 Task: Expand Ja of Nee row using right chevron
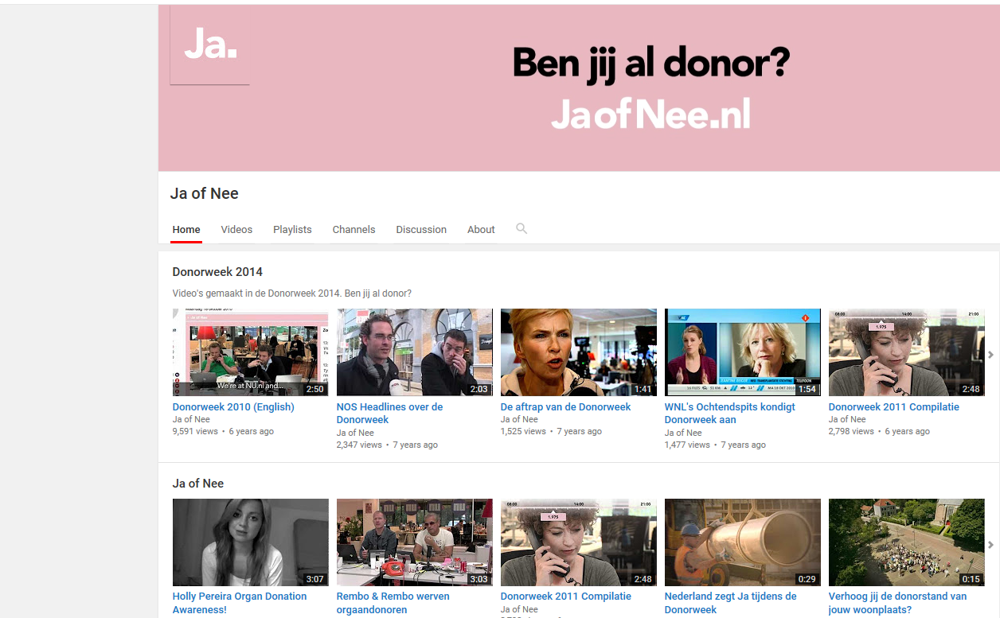coord(990,545)
